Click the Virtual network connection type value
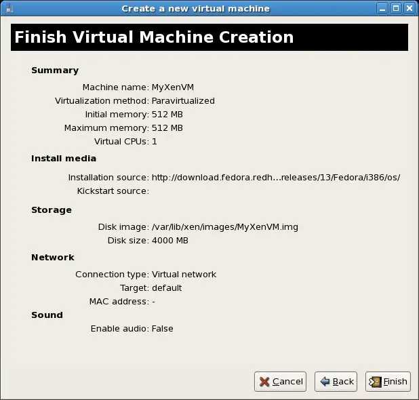Screen dimensions: 419x400 point(184,275)
